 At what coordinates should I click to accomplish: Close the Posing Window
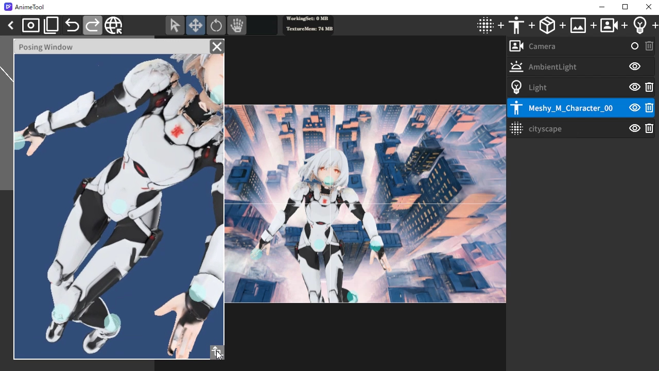217,47
